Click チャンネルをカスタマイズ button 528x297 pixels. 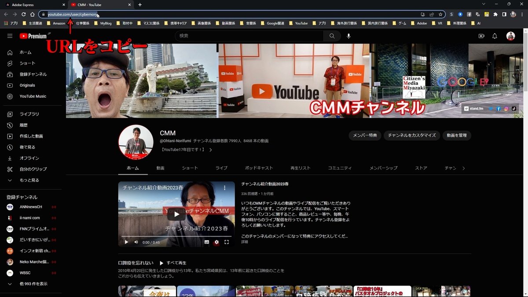(412, 136)
